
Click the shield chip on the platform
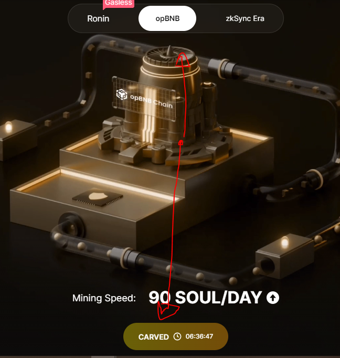pyautogui.click(x=98, y=197)
